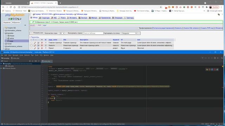This screenshot has height=126, width=225.
Task: Click the Создать PHP-код link
Action: (x=207, y=28)
